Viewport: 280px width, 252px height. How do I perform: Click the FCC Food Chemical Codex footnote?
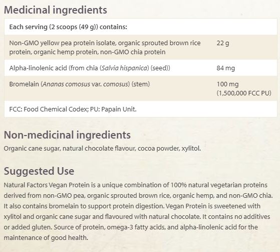click(x=73, y=109)
